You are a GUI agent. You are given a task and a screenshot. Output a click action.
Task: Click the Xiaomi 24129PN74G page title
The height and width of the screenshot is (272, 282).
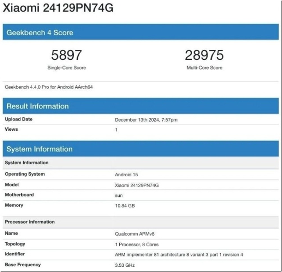58,8
